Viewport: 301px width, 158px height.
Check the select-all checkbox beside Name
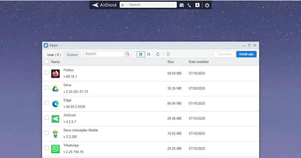coord(47,62)
